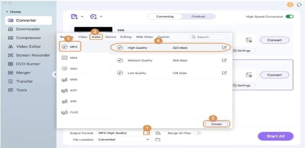Image resolution: width=305 pixels, height=148 pixels.
Task: Click the Converter sidebar icon
Action: pos(11,21)
